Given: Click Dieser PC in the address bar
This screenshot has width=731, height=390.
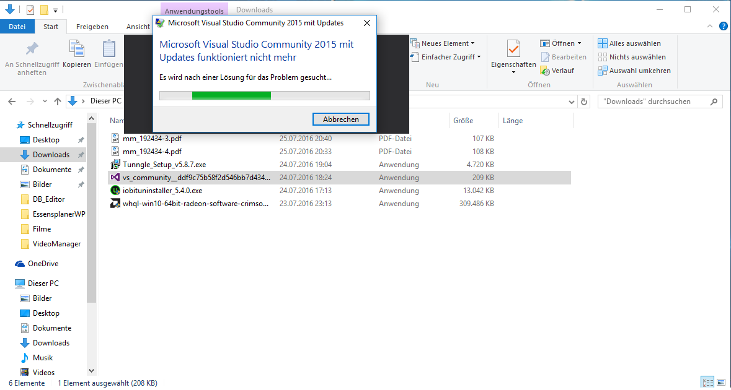Looking at the screenshot, I should [105, 101].
